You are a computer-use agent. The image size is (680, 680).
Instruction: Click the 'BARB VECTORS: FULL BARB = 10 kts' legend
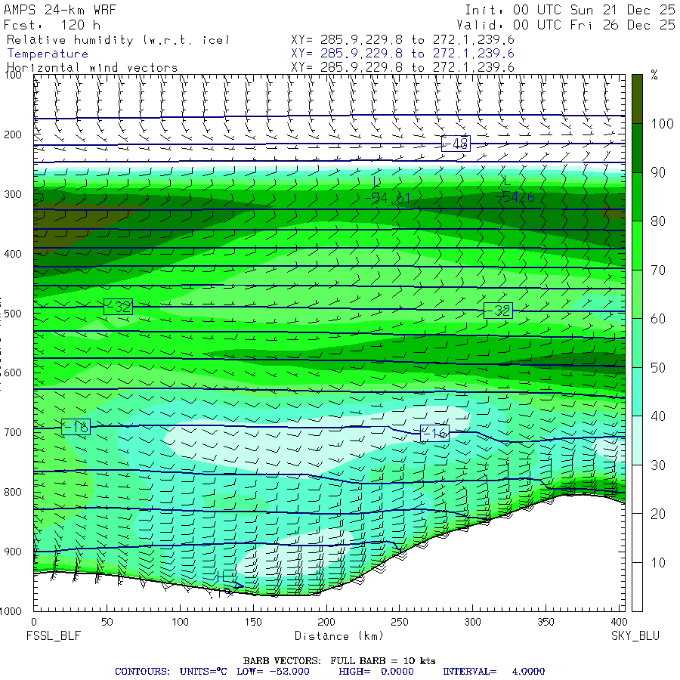[339, 661]
